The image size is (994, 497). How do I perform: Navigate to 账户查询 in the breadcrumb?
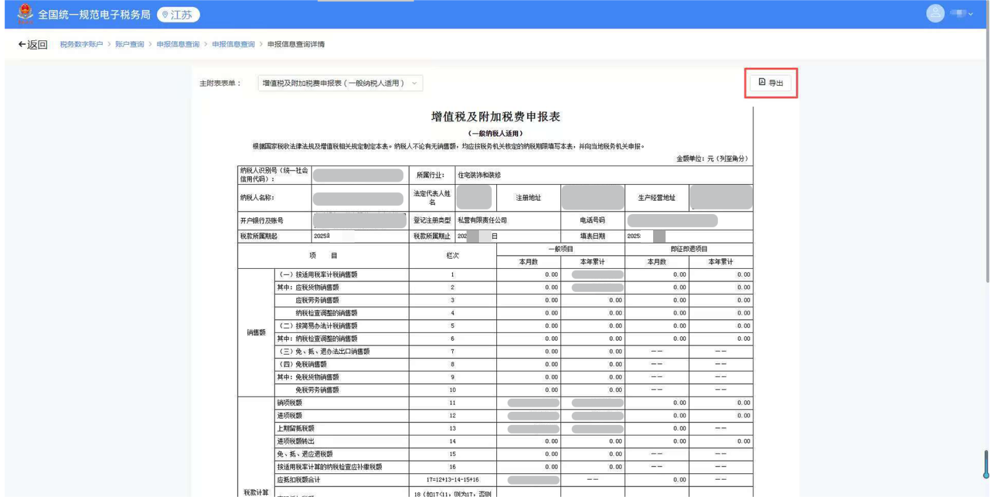pyautogui.click(x=129, y=44)
